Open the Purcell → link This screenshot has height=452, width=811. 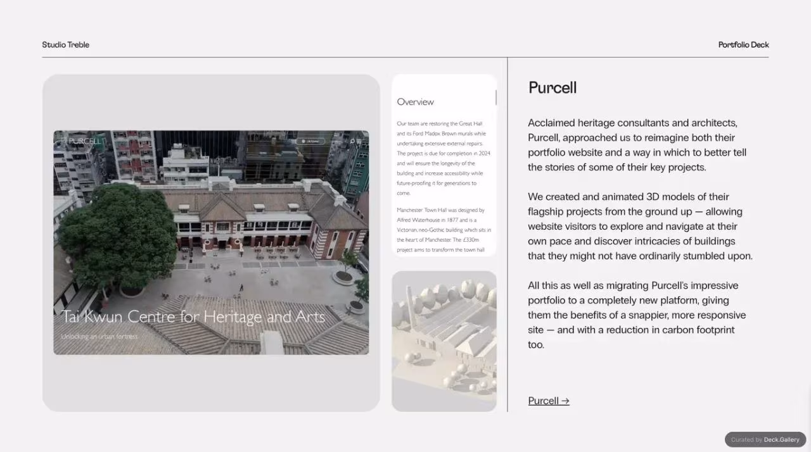[x=549, y=401]
